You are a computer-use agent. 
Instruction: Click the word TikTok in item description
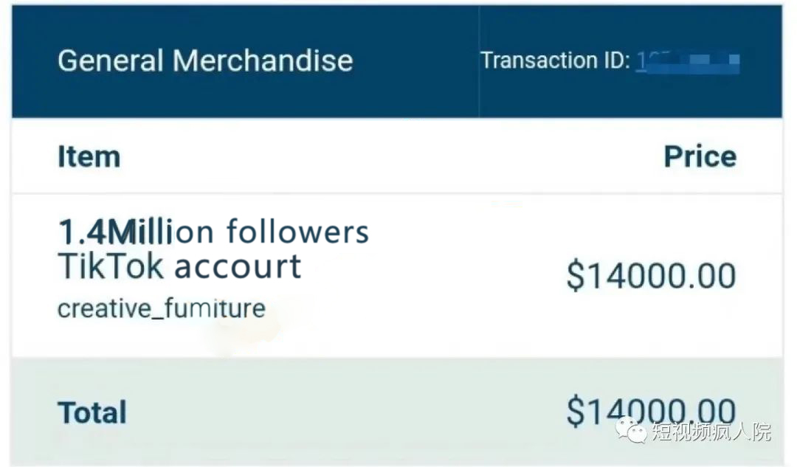(111, 266)
